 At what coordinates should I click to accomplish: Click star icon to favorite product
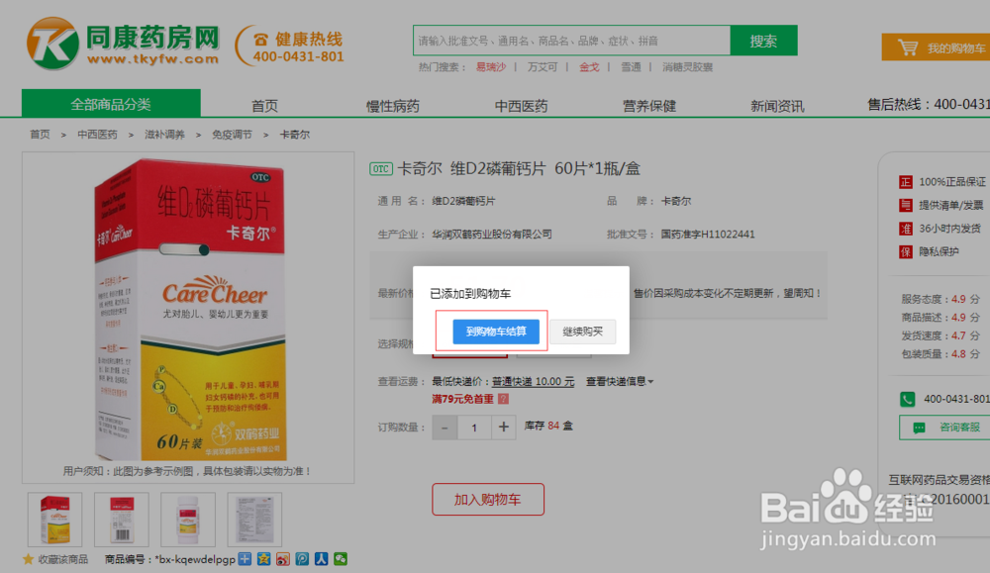(x=28, y=559)
